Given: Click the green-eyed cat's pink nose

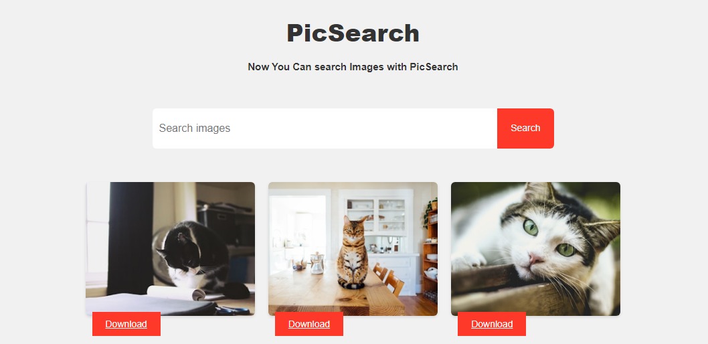Looking at the screenshot, I should [x=536, y=259].
